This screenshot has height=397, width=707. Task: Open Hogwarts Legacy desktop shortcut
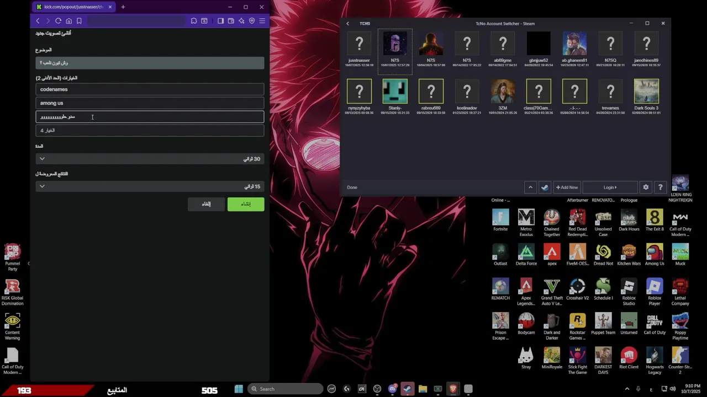(x=655, y=361)
